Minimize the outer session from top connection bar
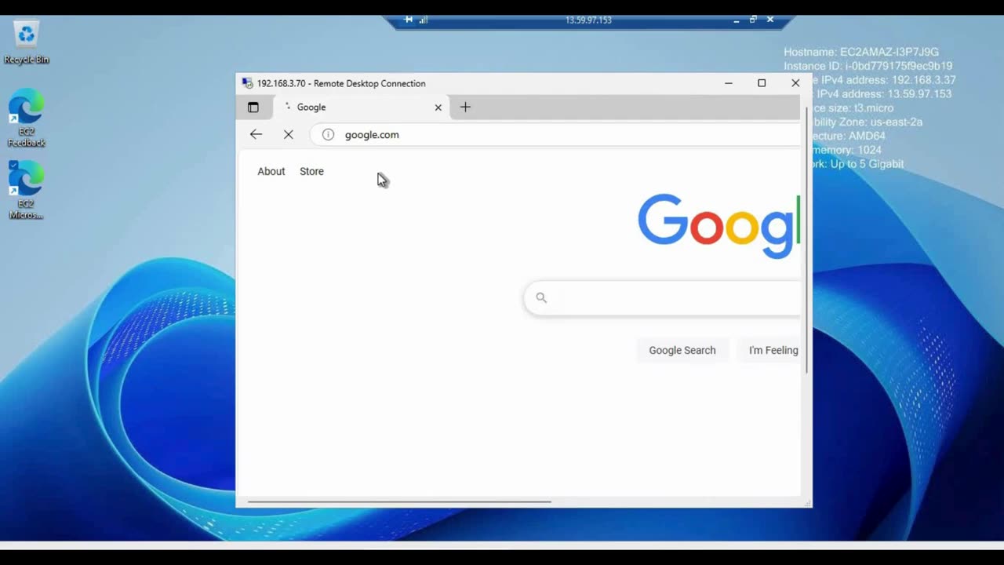This screenshot has width=1004, height=565. click(x=737, y=20)
